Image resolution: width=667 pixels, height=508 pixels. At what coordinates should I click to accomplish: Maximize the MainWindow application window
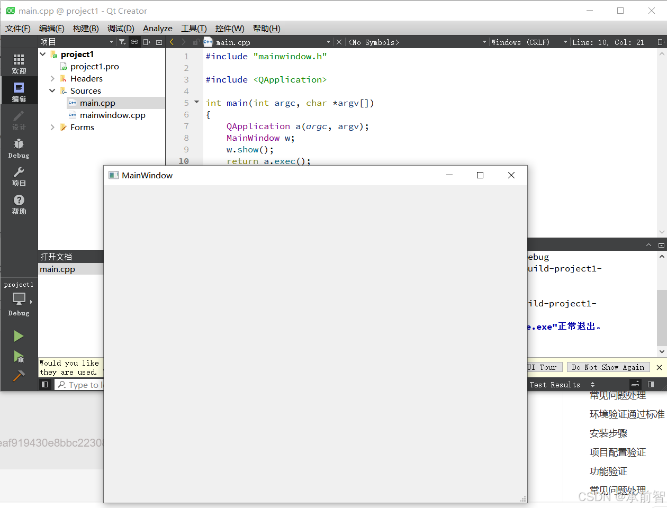[x=480, y=175]
